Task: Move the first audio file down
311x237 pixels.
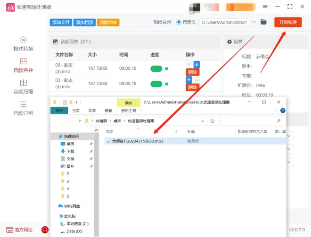Action: point(196,64)
